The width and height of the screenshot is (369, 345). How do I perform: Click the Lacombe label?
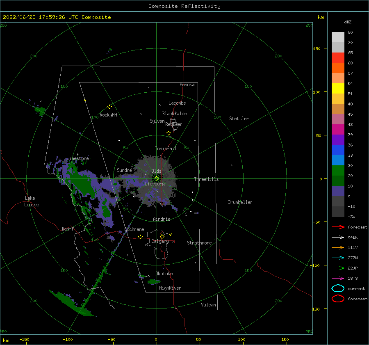click(177, 103)
